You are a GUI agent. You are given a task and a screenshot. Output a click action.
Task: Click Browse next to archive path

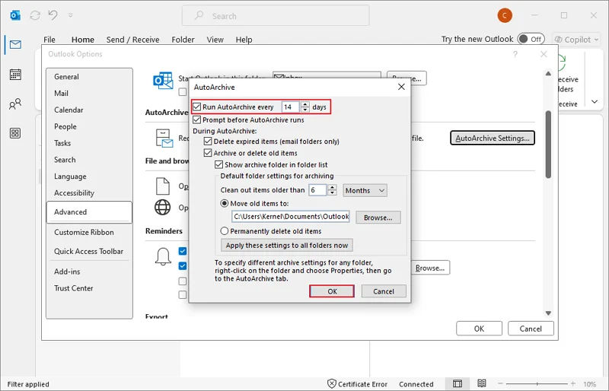378,218
